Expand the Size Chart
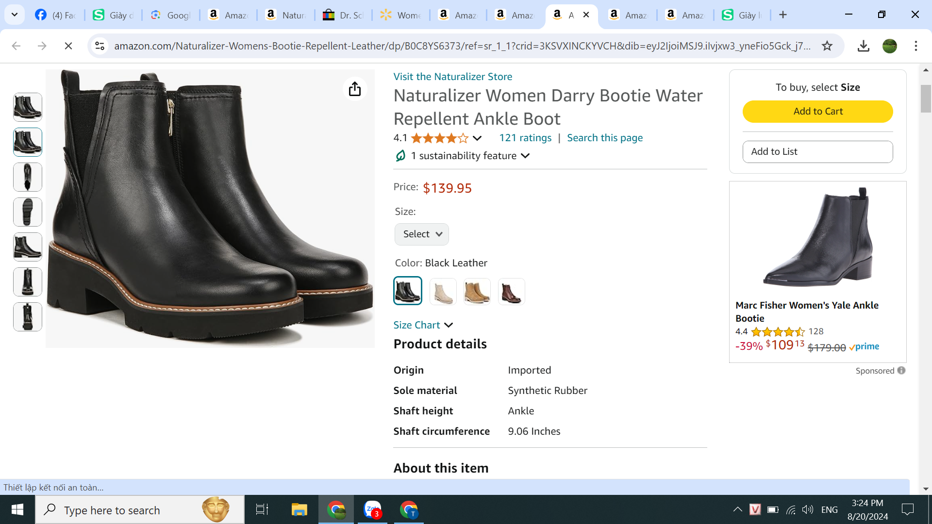Screen dimensions: 932x524 tap(423, 325)
